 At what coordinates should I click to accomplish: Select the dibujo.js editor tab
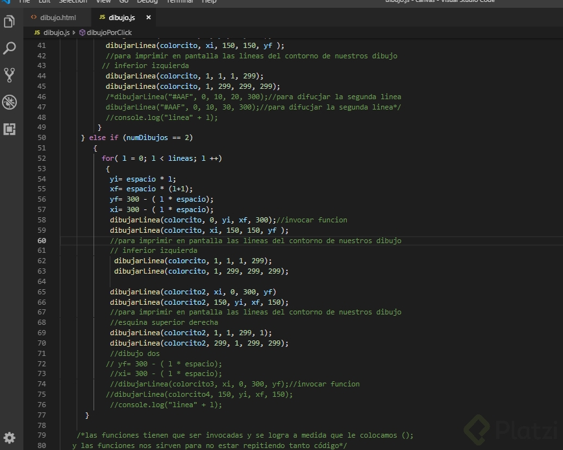tap(122, 18)
